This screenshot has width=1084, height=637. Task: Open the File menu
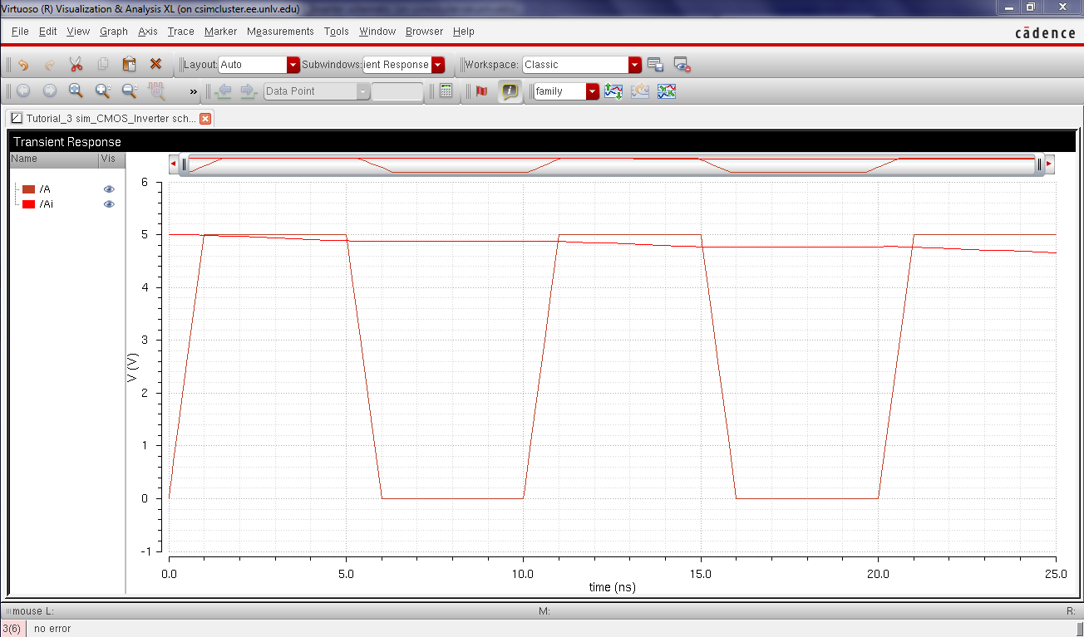20,32
